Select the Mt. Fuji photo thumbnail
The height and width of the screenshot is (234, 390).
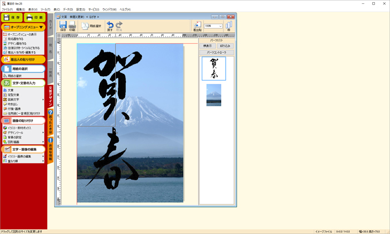click(x=214, y=95)
